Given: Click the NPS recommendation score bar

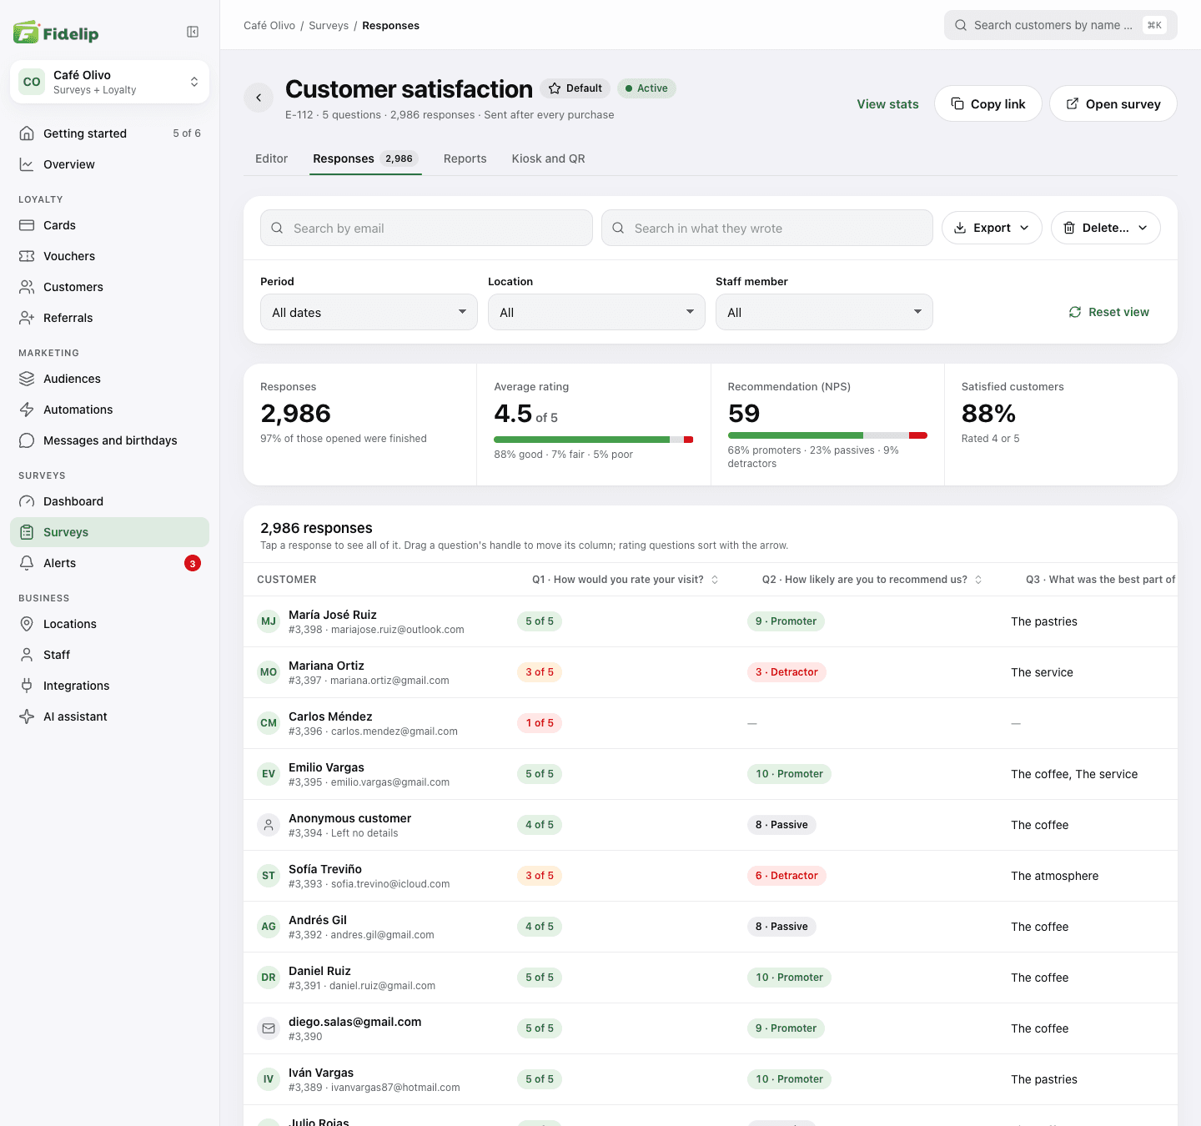Looking at the screenshot, I should pyautogui.click(x=827, y=435).
